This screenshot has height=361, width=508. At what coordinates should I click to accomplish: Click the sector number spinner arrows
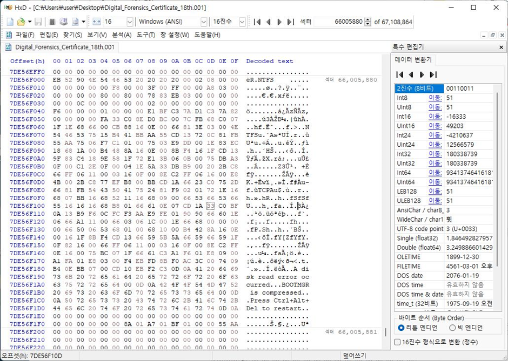click(367, 22)
